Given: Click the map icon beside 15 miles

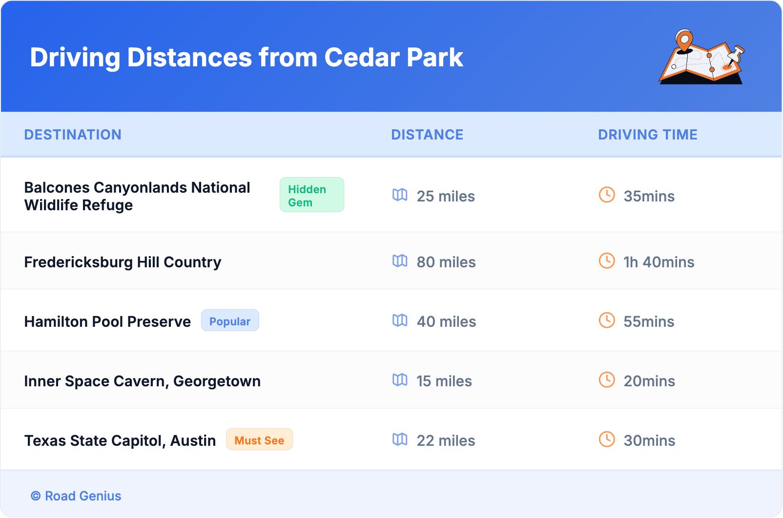Looking at the screenshot, I should (x=400, y=380).
